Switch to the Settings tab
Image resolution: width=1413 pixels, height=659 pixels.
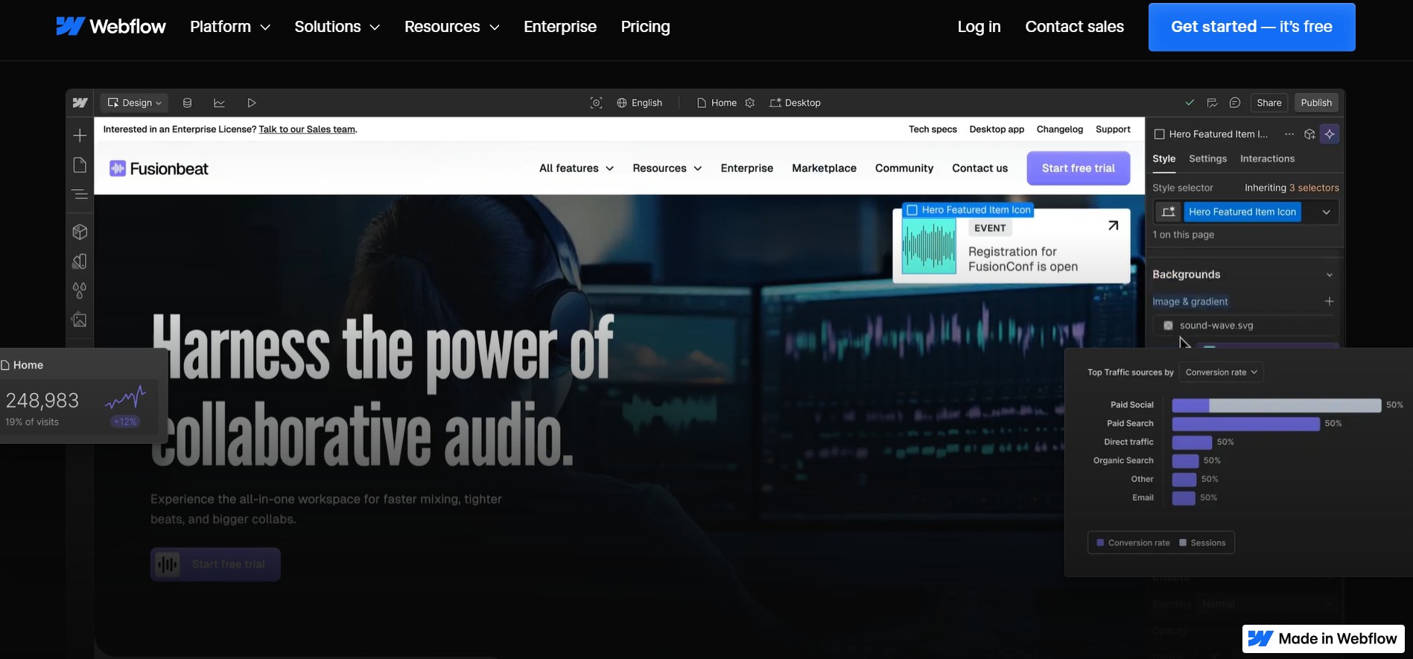point(1207,159)
